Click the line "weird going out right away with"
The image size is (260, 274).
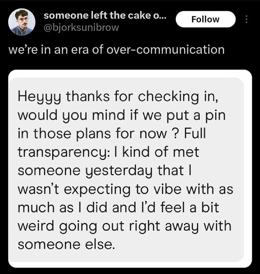point(124,226)
